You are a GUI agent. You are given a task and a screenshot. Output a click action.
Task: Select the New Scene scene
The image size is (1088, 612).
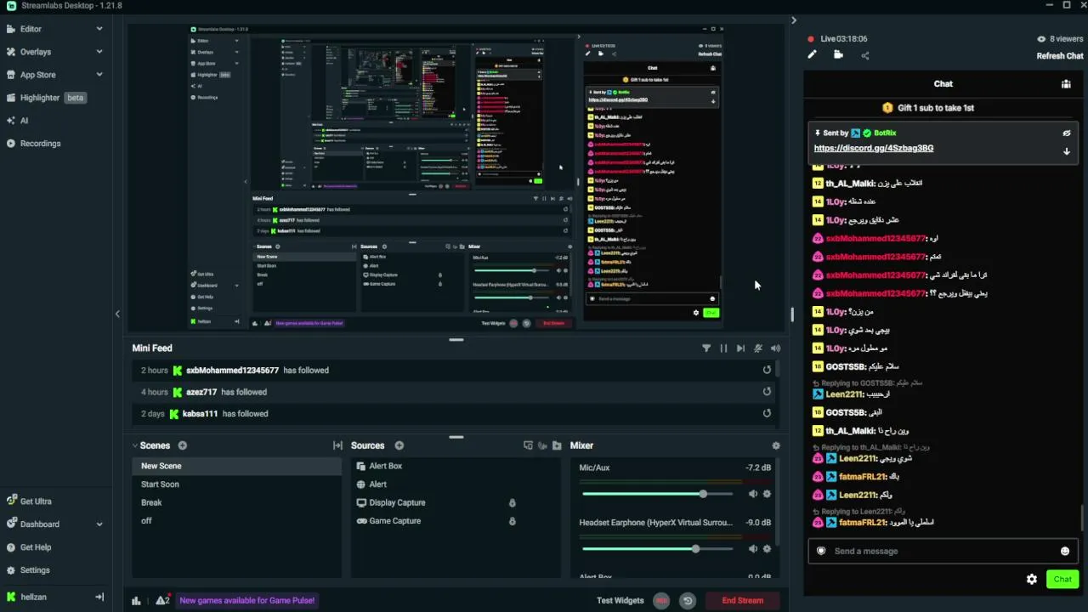pyautogui.click(x=236, y=466)
